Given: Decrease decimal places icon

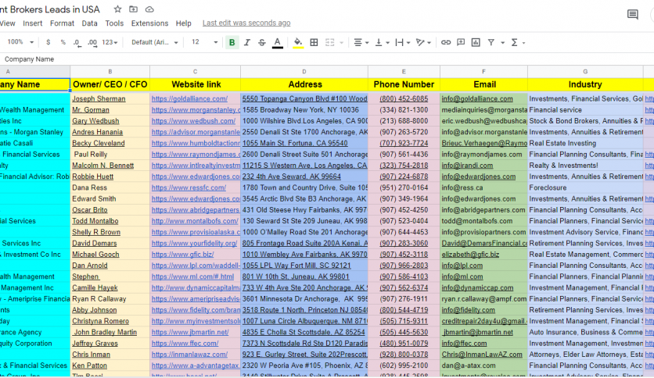Looking at the screenshot, I should click(x=77, y=42).
